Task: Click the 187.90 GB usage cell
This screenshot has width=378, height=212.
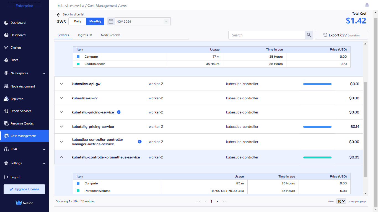Action: 204,191
